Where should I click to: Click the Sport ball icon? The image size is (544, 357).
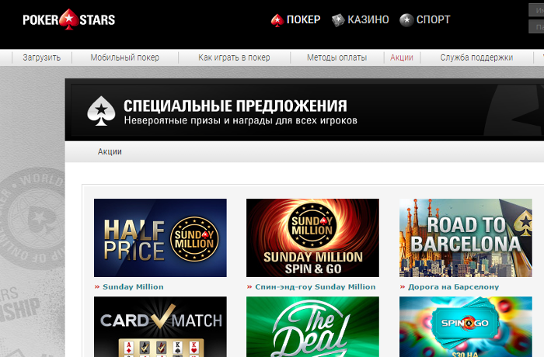tap(406, 20)
